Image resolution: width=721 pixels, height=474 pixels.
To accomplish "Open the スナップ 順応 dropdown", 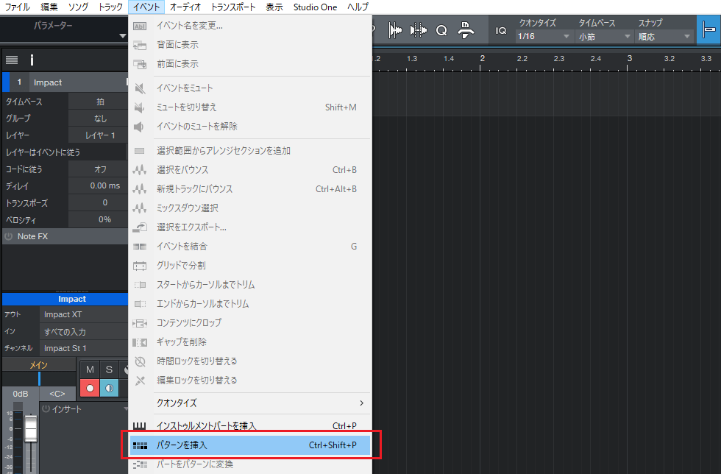I will pyautogui.click(x=665, y=36).
